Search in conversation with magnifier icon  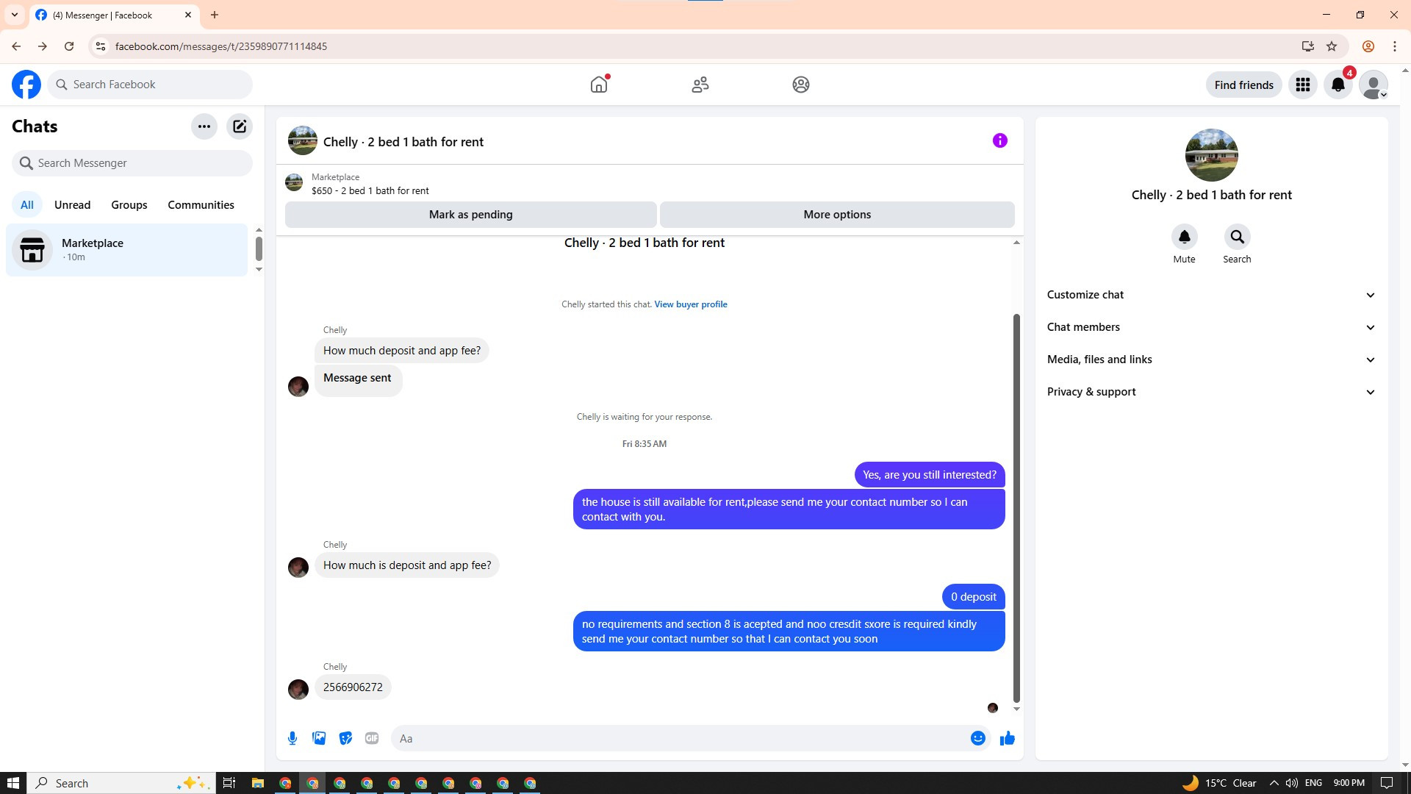1238,237
